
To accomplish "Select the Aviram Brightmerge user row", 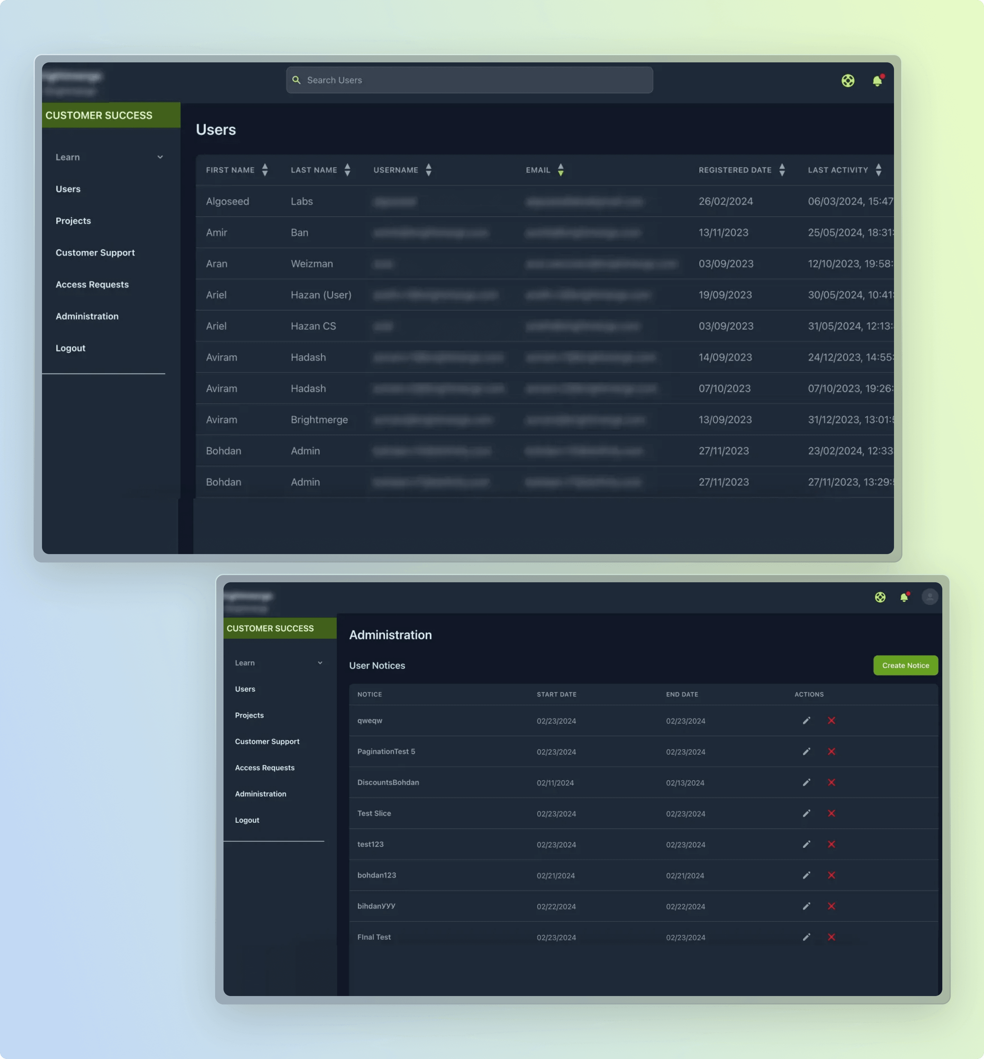I will pos(544,419).
